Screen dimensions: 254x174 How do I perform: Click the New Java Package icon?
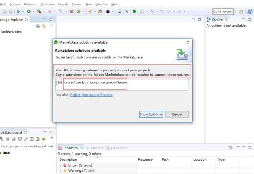pyautogui.click(x=72, y=11)
